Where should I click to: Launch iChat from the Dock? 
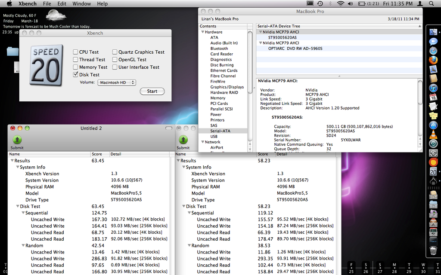433,42
